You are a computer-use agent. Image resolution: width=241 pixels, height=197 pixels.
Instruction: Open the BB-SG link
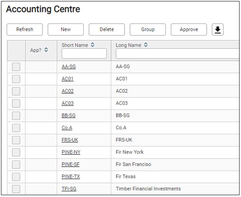(69, 115)
